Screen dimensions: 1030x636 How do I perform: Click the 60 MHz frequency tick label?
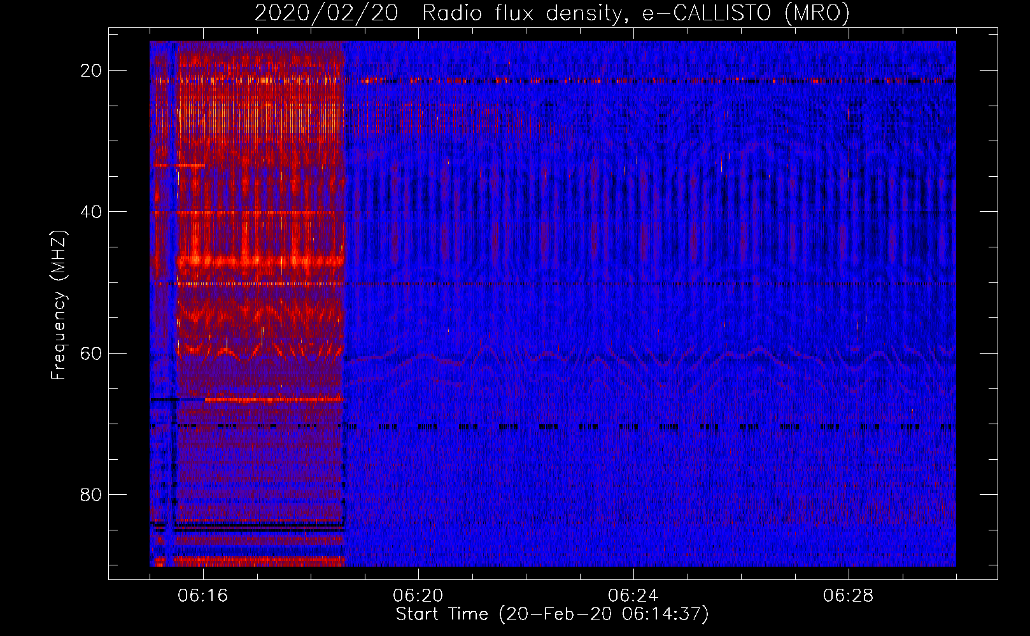click(91, 353)
